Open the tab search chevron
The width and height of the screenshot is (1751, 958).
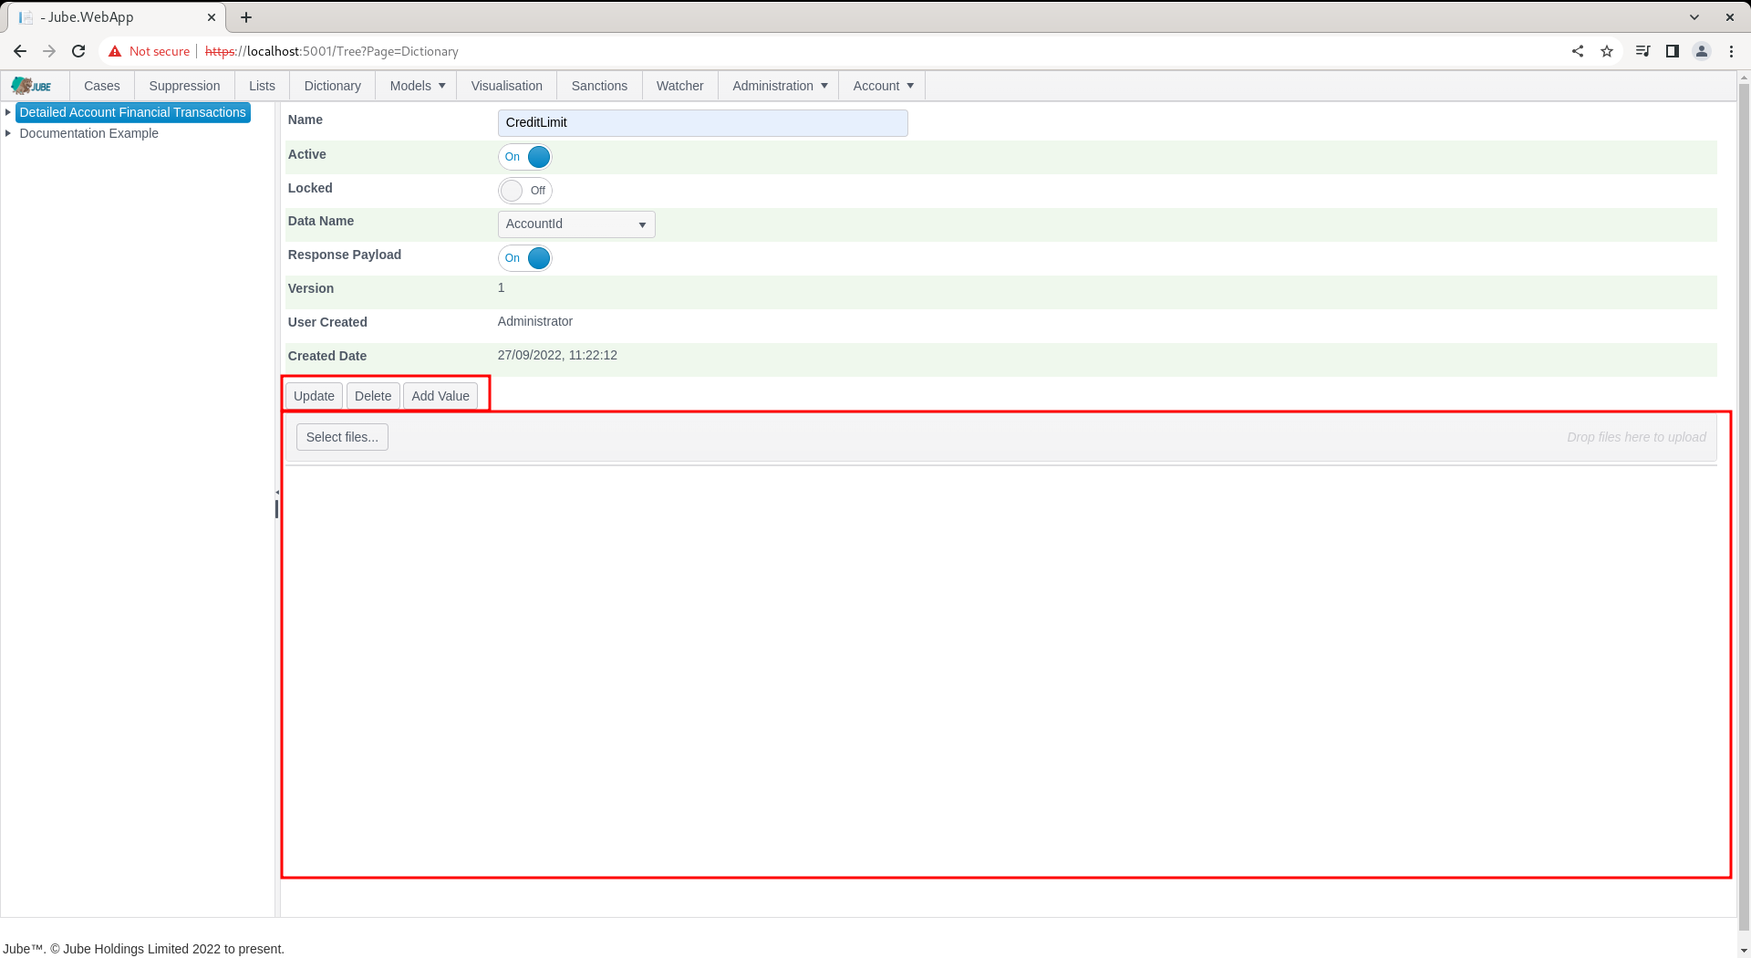pyautogui.click(x=1694, y=17)
